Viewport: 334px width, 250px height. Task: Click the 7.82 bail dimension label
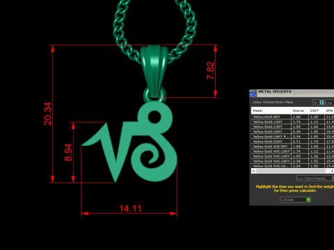pyautogui.click(x=210, y=70)
